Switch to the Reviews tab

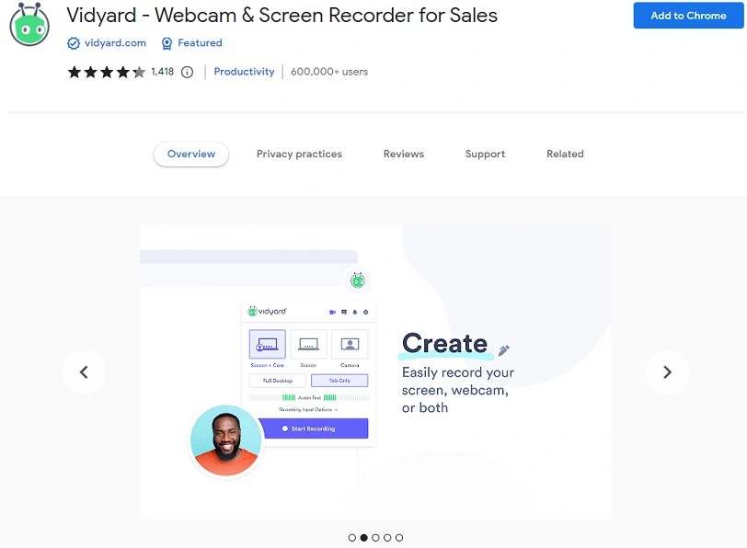(403, 154)
